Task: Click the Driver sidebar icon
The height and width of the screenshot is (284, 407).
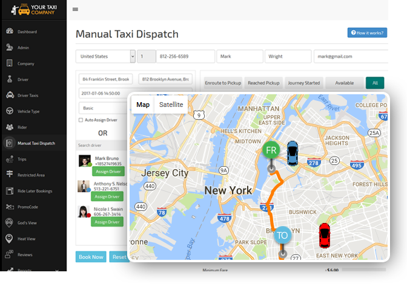Action: tap(10, 79)
